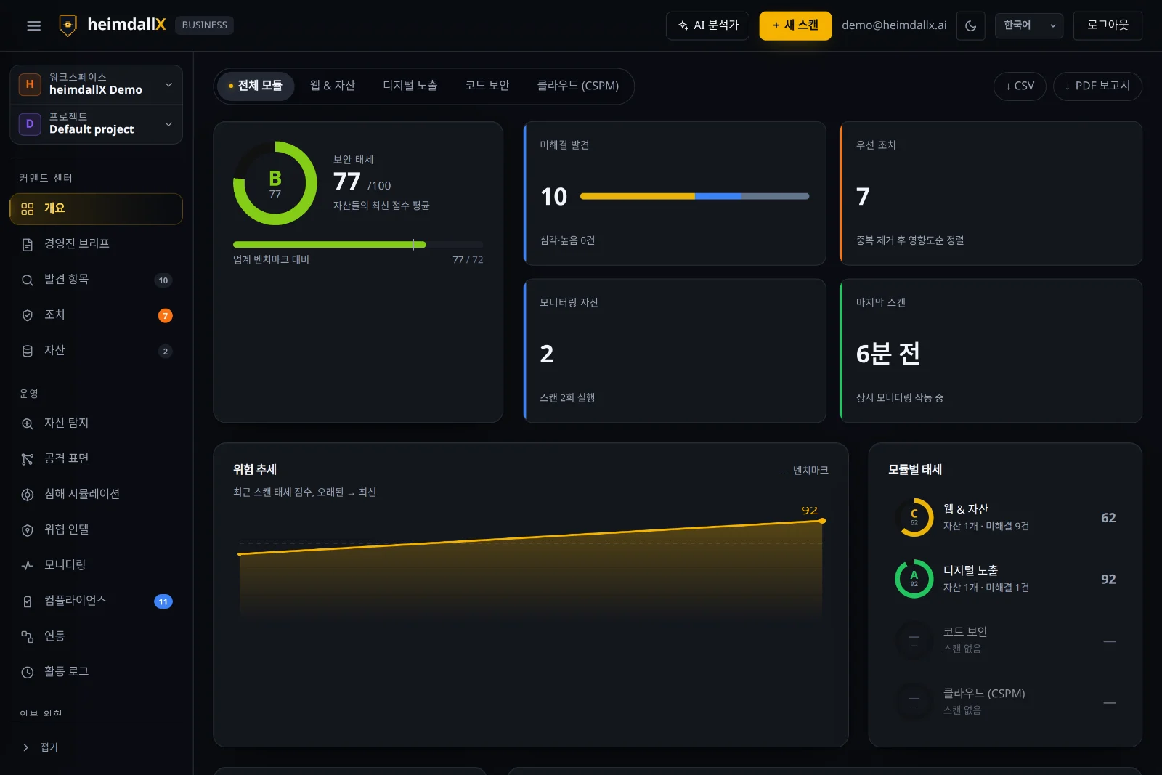Click the 발견 항목 search icon
The height and width of the screenshot is (775, 1162).
28,280
